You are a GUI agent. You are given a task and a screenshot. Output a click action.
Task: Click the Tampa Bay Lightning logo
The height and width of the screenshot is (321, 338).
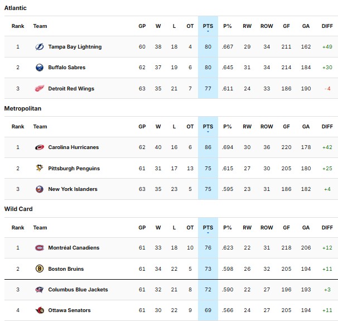click(39, 47)
